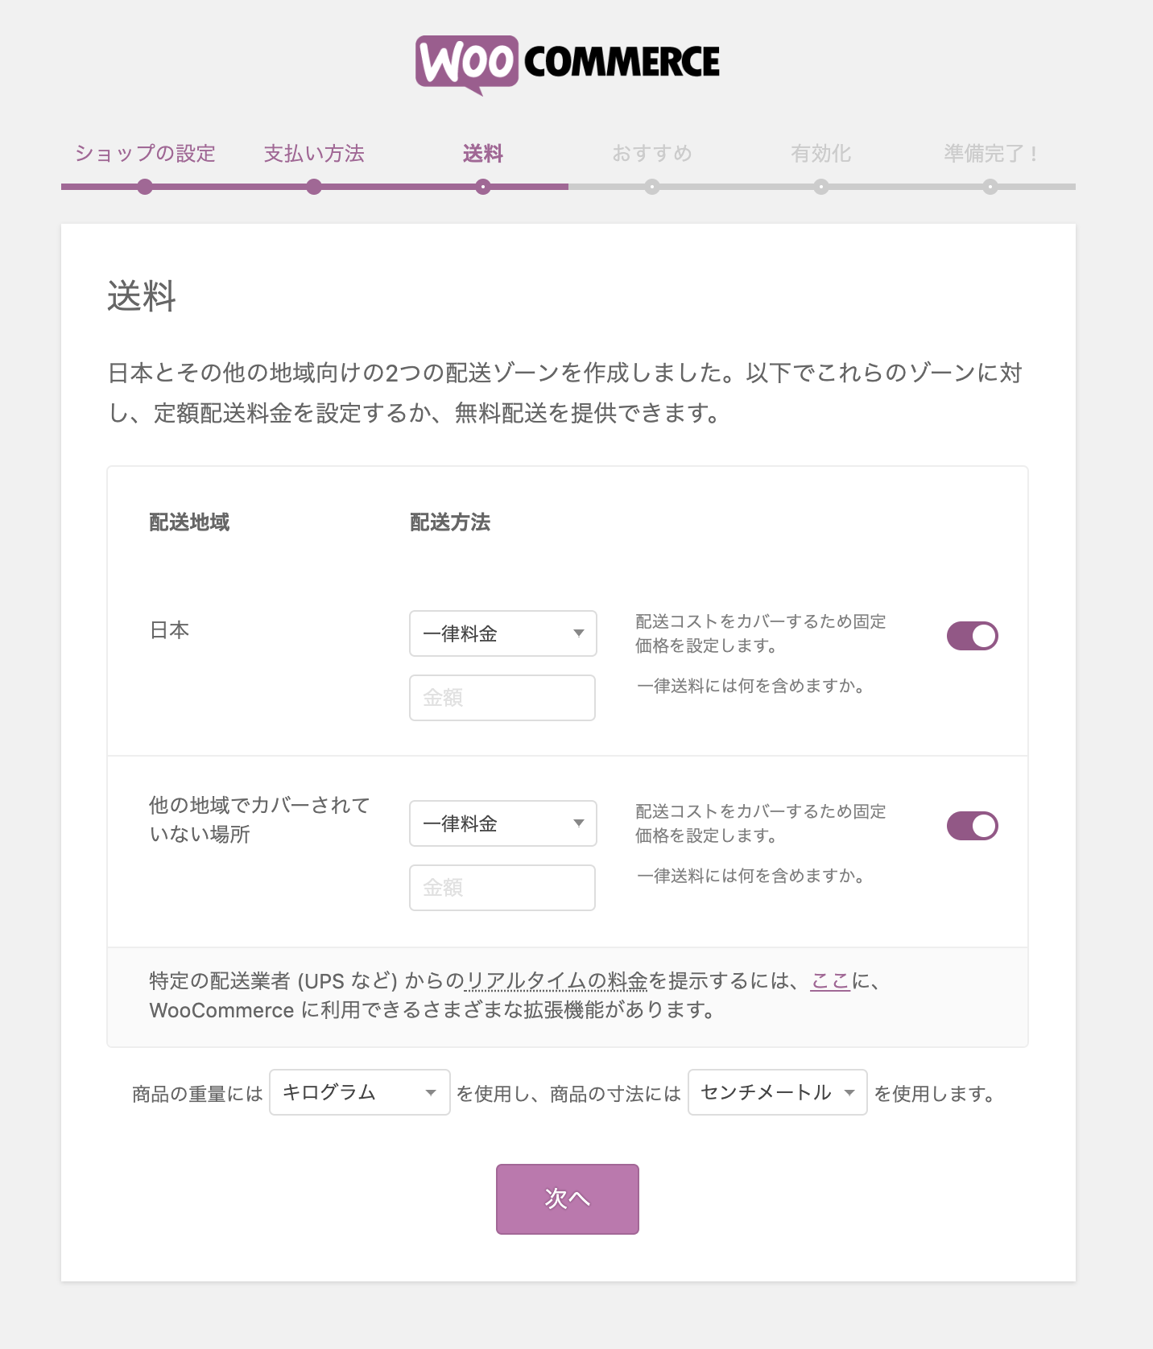Select the 送料 step label

click(483, 153)
